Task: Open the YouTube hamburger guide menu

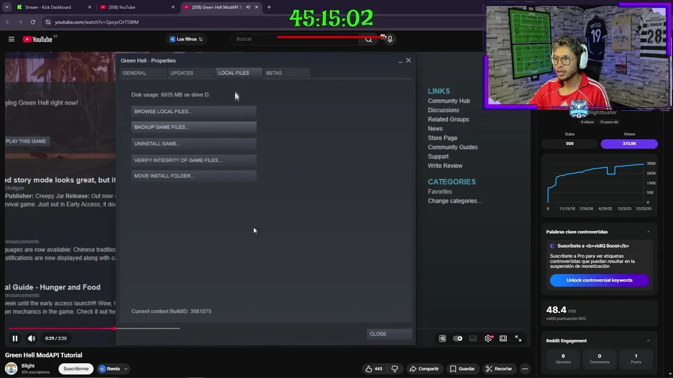Action: point(11,39)
